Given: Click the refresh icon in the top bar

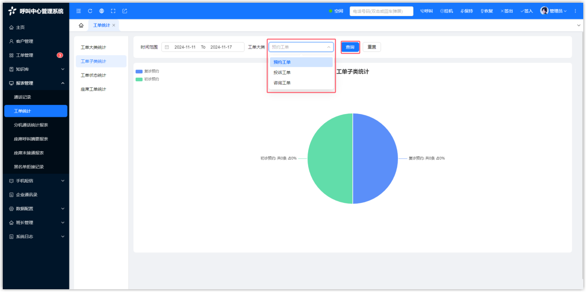Looking at the screenshot, I should (90, 11).
